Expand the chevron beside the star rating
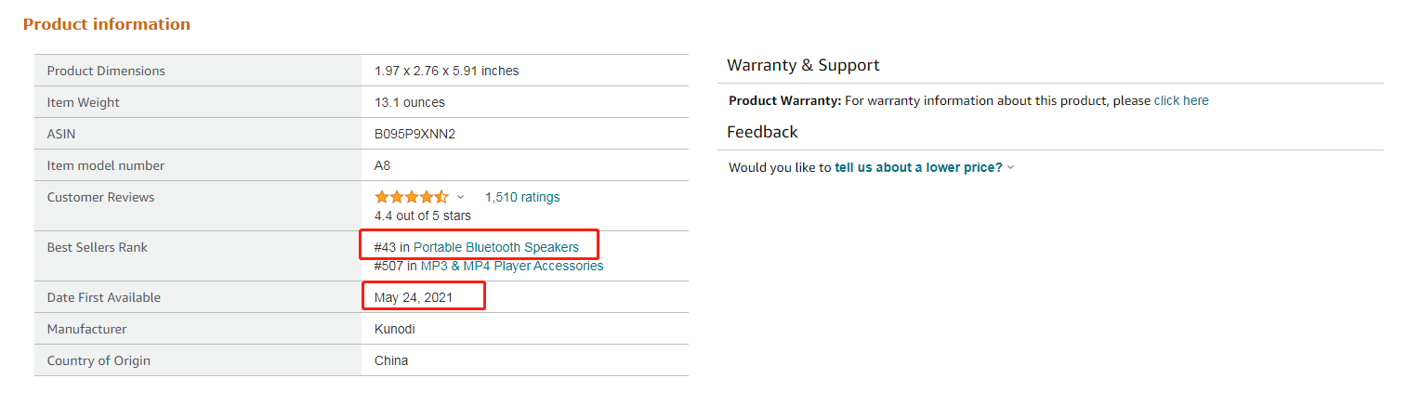Image resolution: width=1421 pixels, height=418 pixels. tap(460, 198)
